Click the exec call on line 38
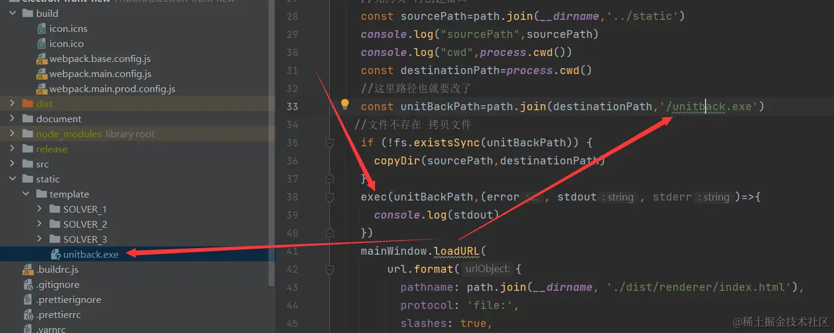Image resolution: width=834 pixels, height=333 pixels. pyautogui.click(x=374, y=197)
